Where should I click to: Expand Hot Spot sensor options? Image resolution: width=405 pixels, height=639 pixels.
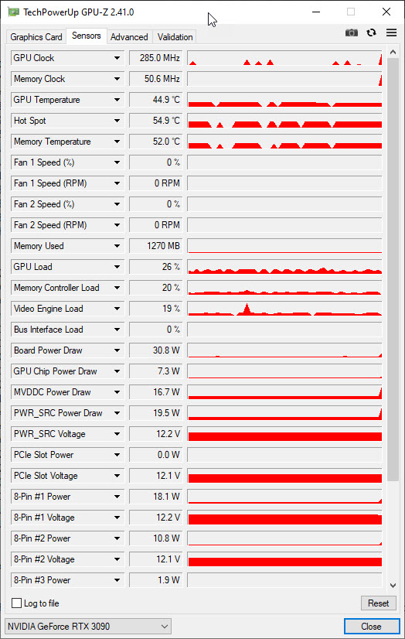pyautogui.click(x=117, y=121)
